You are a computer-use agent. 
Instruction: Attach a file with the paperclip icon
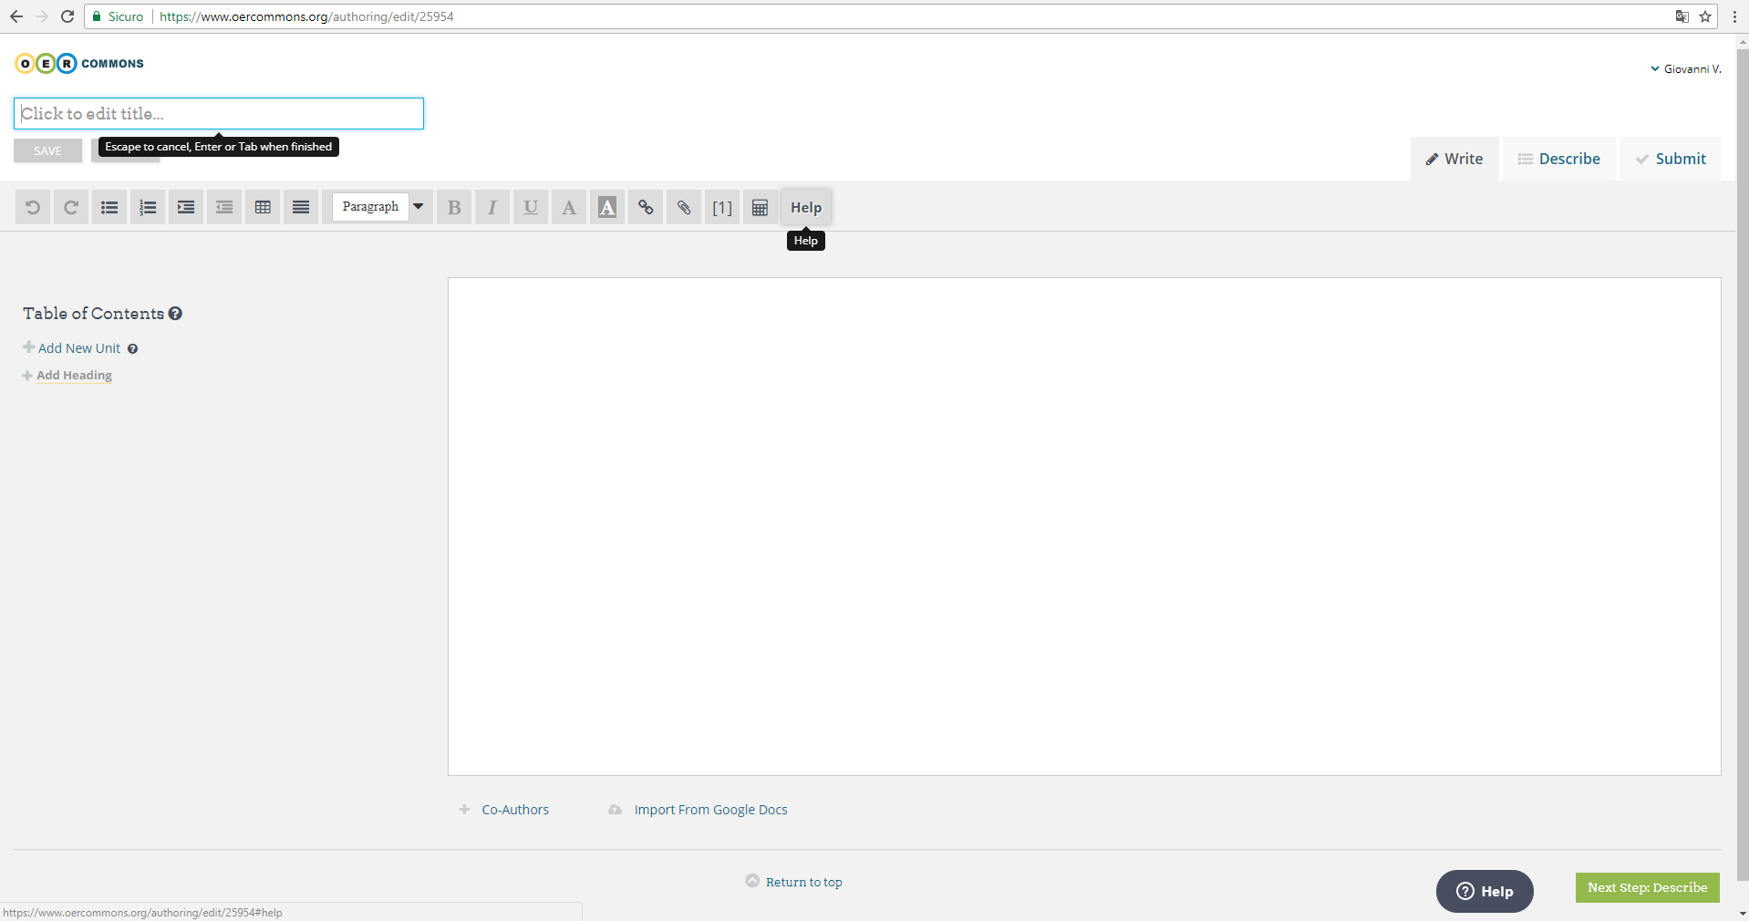684,208
